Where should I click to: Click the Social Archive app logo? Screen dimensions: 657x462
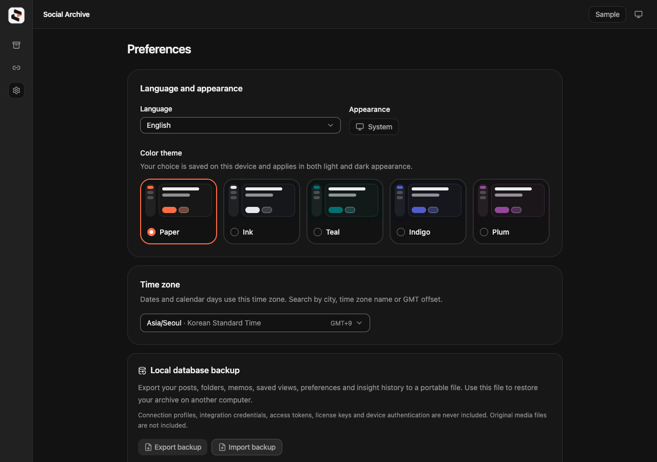click(16, 15)
